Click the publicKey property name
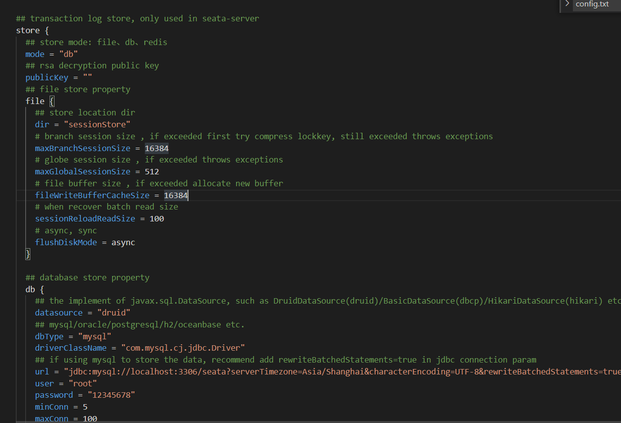This screenshot has width=621, height=423. (x=47, y=77)
